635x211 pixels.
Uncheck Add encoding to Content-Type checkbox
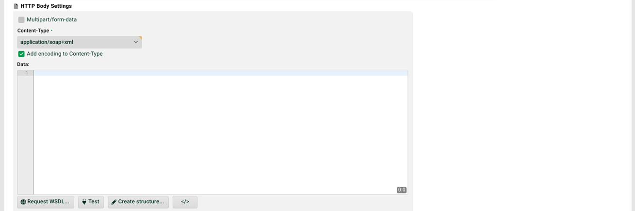click(x=21, y=54)
